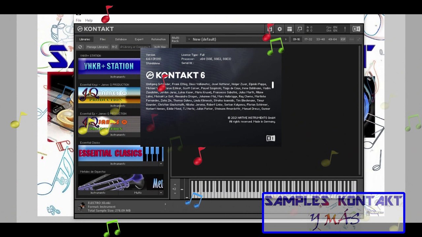
Task: Click the +2 octave value
Action: (x=174, y=189)
